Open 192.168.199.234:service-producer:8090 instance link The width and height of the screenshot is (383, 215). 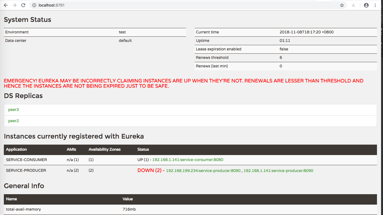click(x=203, y=171)
